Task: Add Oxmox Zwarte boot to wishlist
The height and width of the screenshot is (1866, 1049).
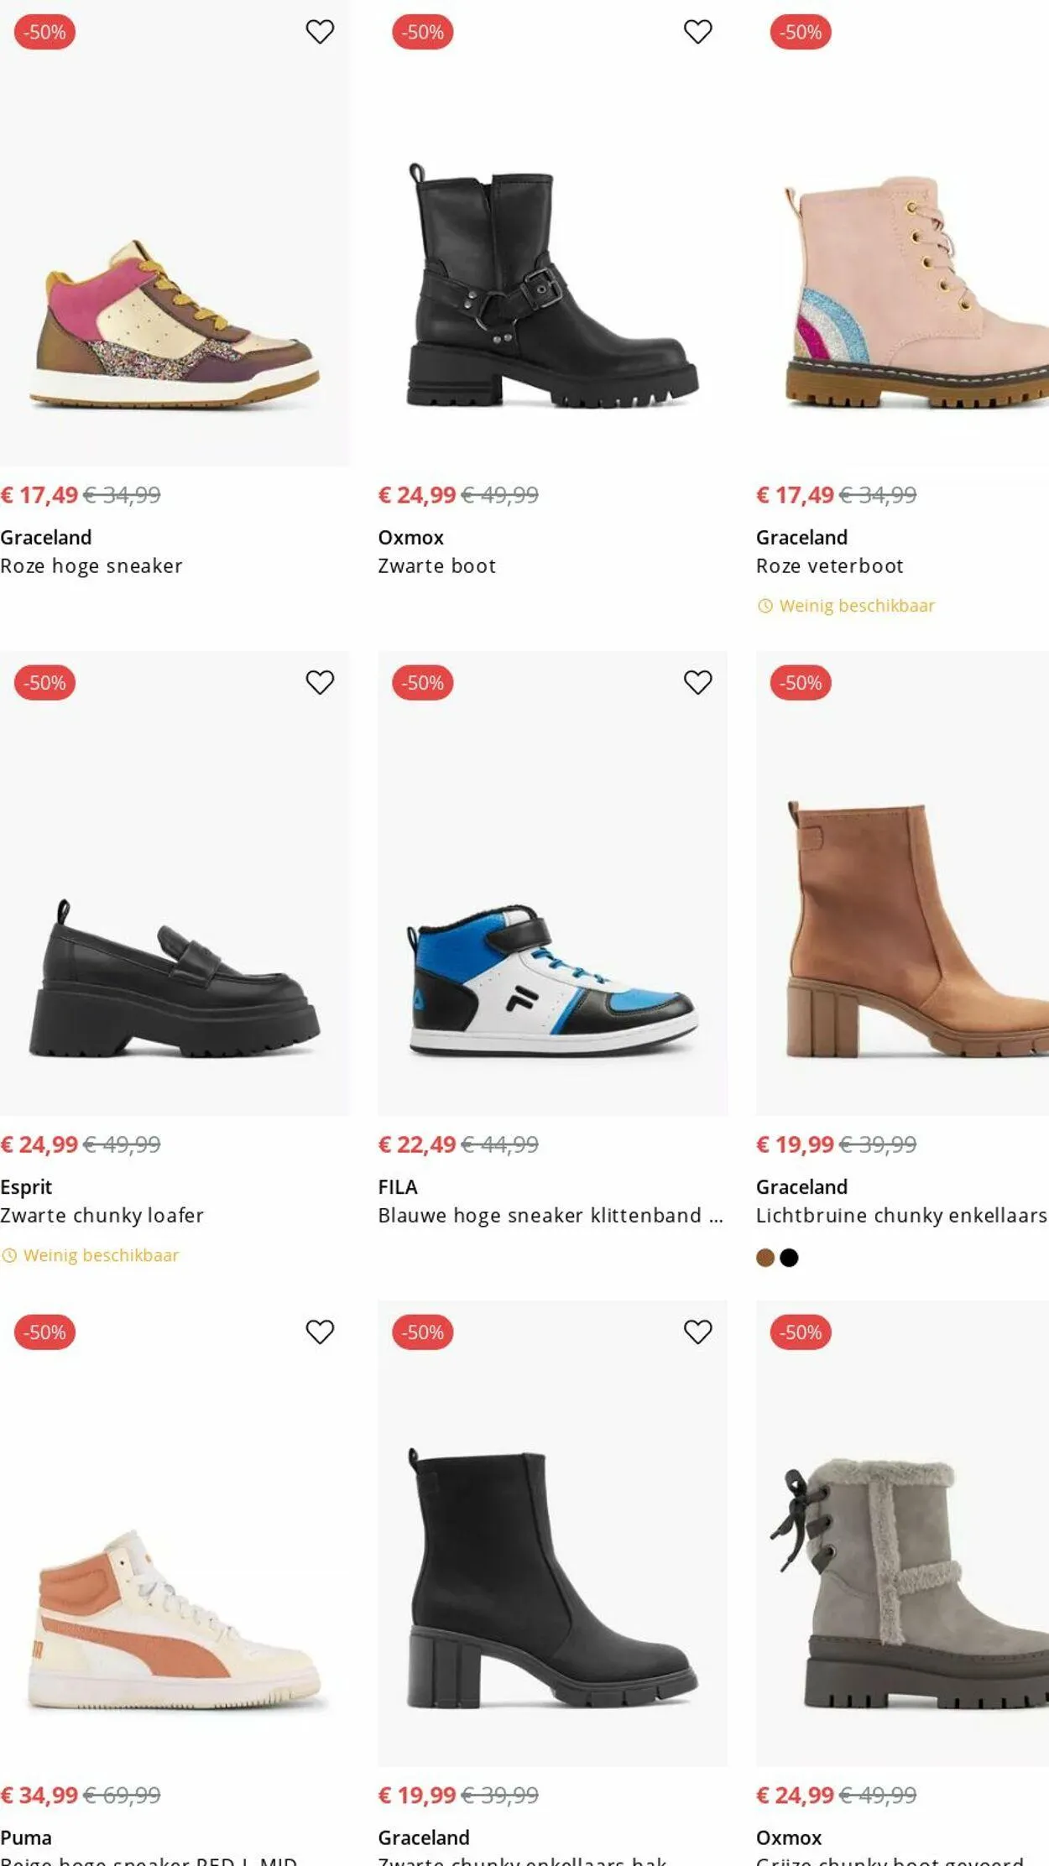Action: pos(697,32)
